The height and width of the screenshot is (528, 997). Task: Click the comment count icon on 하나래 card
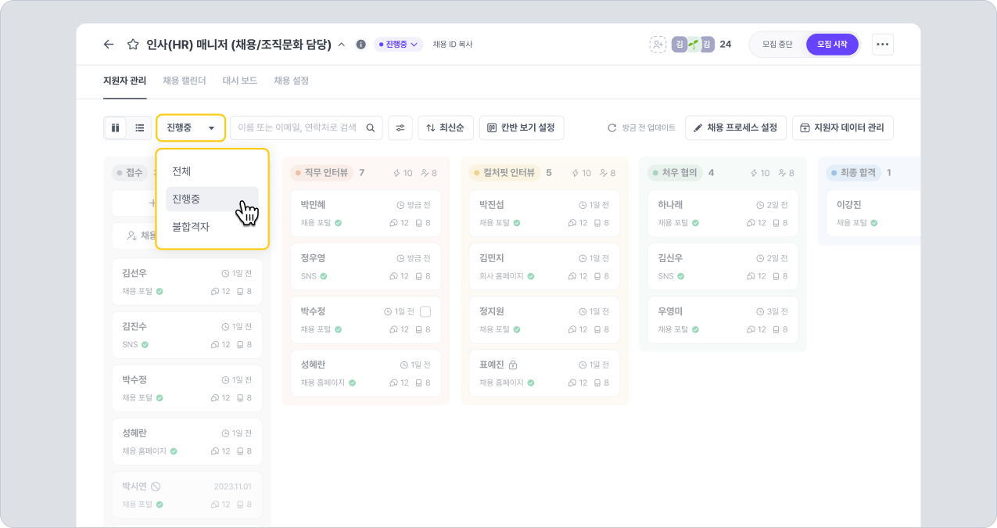pyautogui.click(x=751, y=223)
